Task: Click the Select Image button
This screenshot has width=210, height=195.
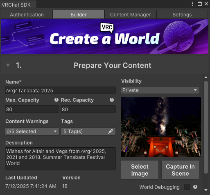Action: pyautogui.click(x=140, y=170)
